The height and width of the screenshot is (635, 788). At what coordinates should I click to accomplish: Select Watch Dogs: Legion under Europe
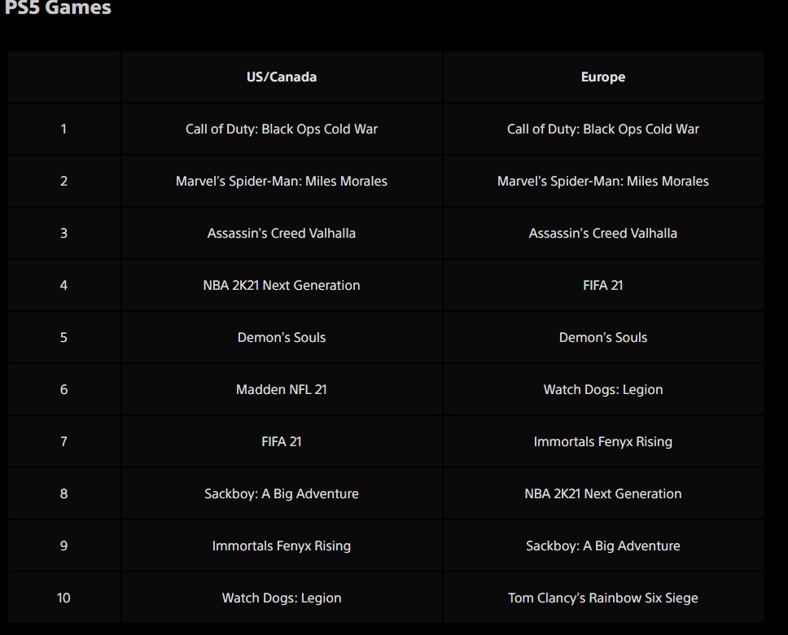[x=603, y=390]
